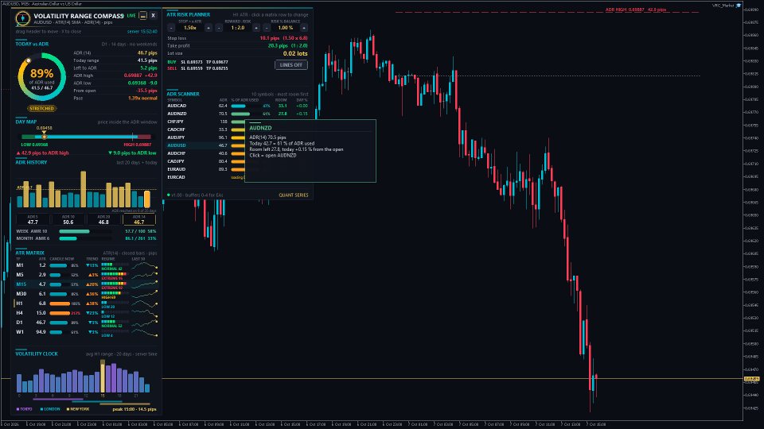The width and height of the screenshot is (764, 429).
Task: Click the NEW YORK session legend
Action: click(78, 409)
